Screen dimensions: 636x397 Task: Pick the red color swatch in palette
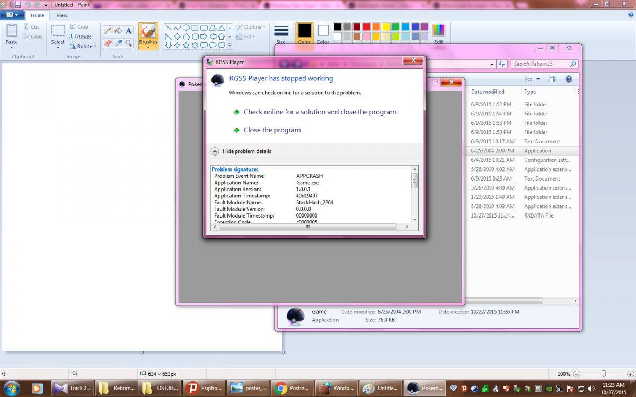[x=366, y=27]
